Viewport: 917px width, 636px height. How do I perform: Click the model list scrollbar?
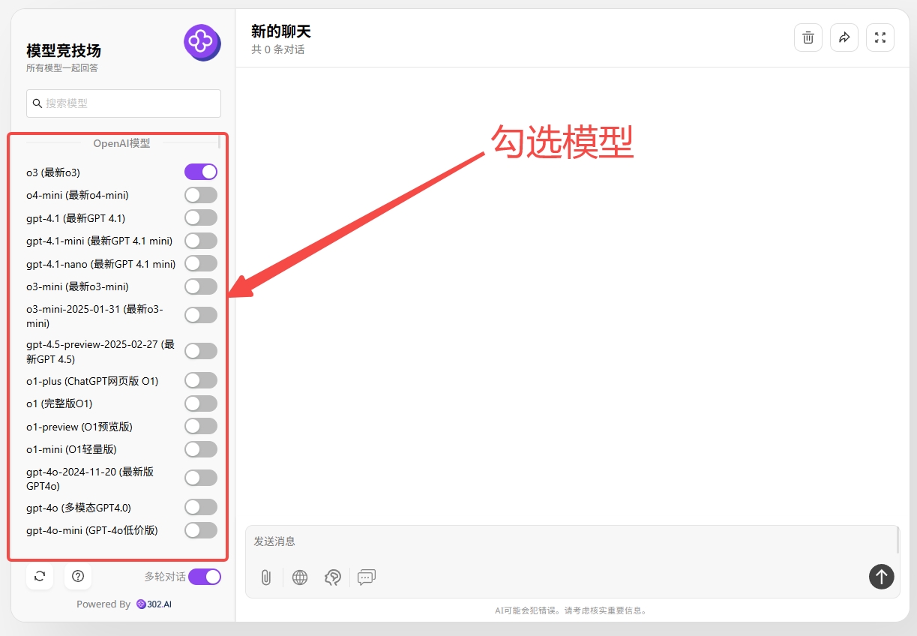(220, 142)
